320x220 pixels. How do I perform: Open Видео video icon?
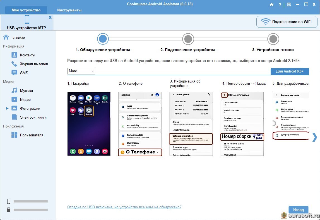pyautogui.click(x=14, y=99)
